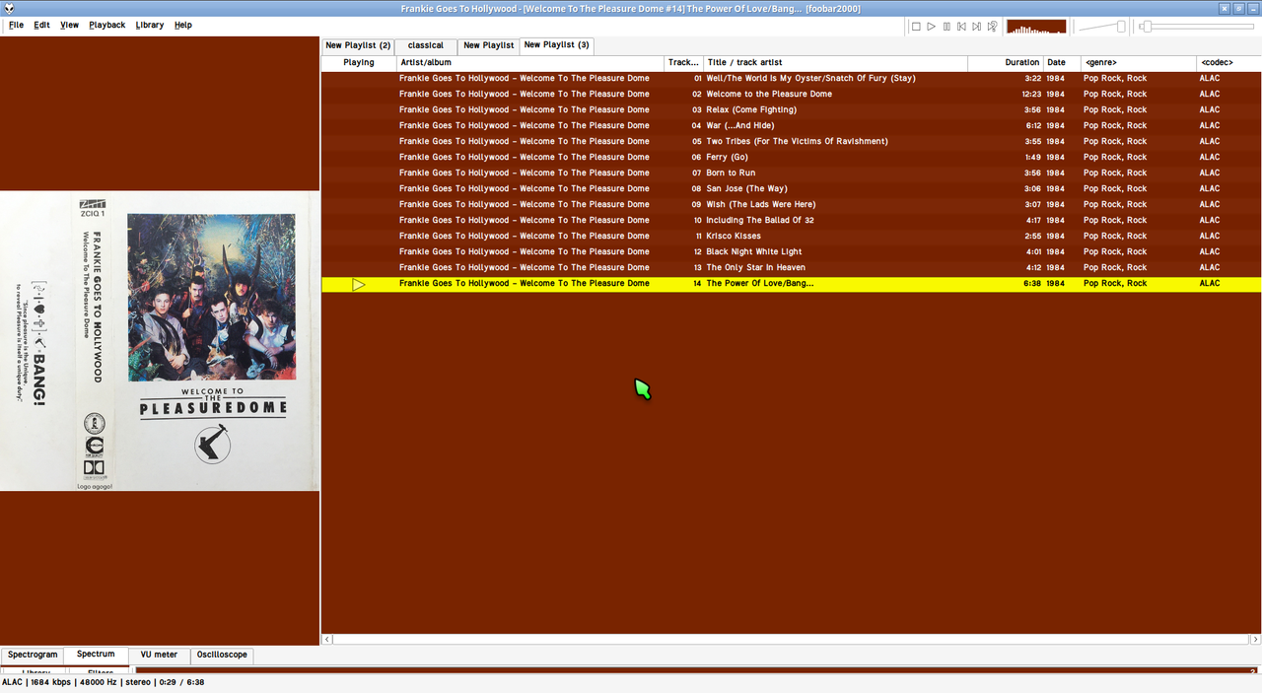Open the File menu

coord(17,25)
